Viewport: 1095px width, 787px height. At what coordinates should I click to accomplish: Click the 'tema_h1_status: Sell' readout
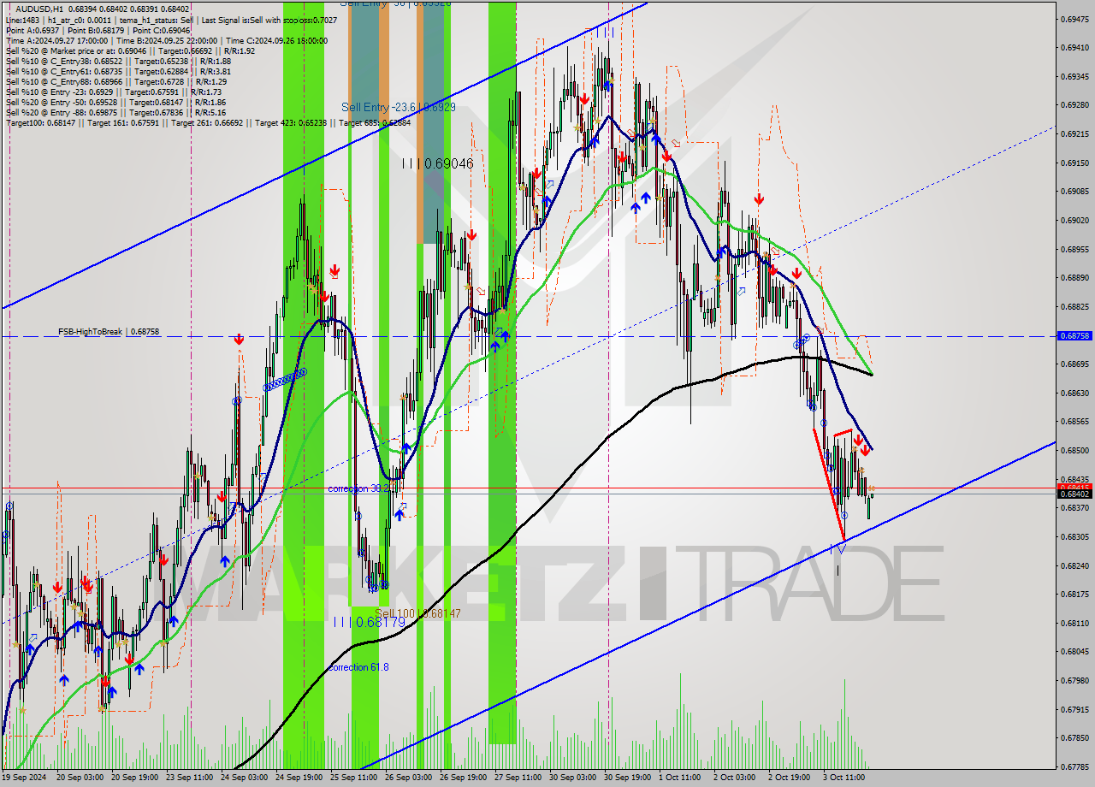pos(155,19)
